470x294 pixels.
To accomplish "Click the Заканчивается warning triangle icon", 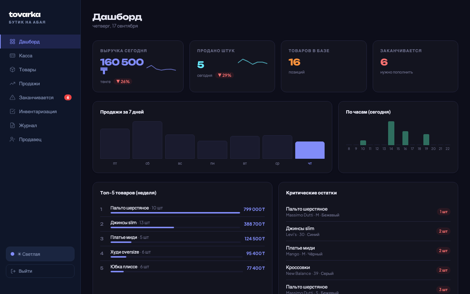I will tap(12, 97).
